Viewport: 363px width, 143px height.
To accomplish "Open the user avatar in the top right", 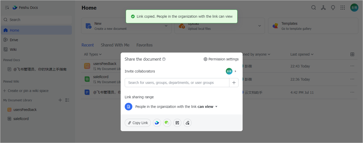I will [x=354, y=8].
